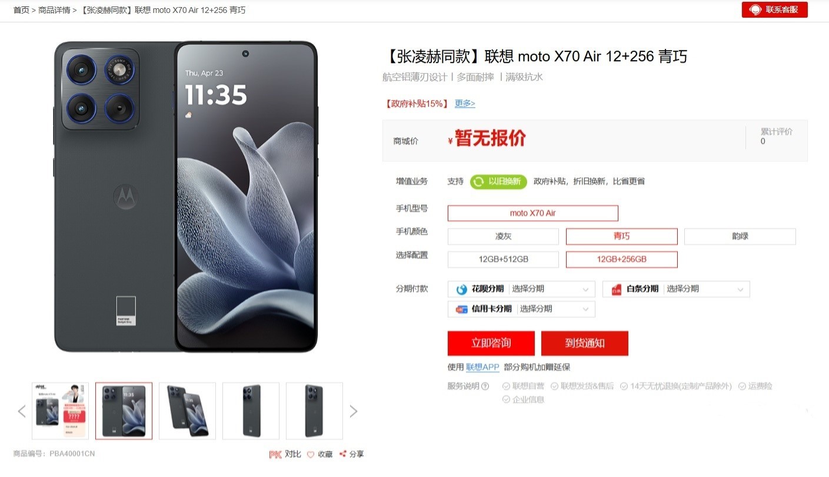Click the Huabei installment logo icon
This screenshot has width=829, height=477.
pos(462,289)
